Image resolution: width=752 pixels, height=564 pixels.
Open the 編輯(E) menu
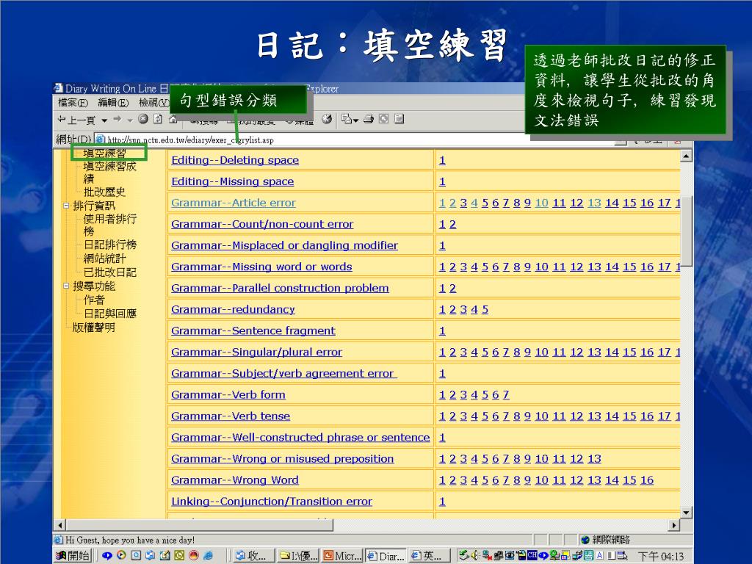coord(113,102)
